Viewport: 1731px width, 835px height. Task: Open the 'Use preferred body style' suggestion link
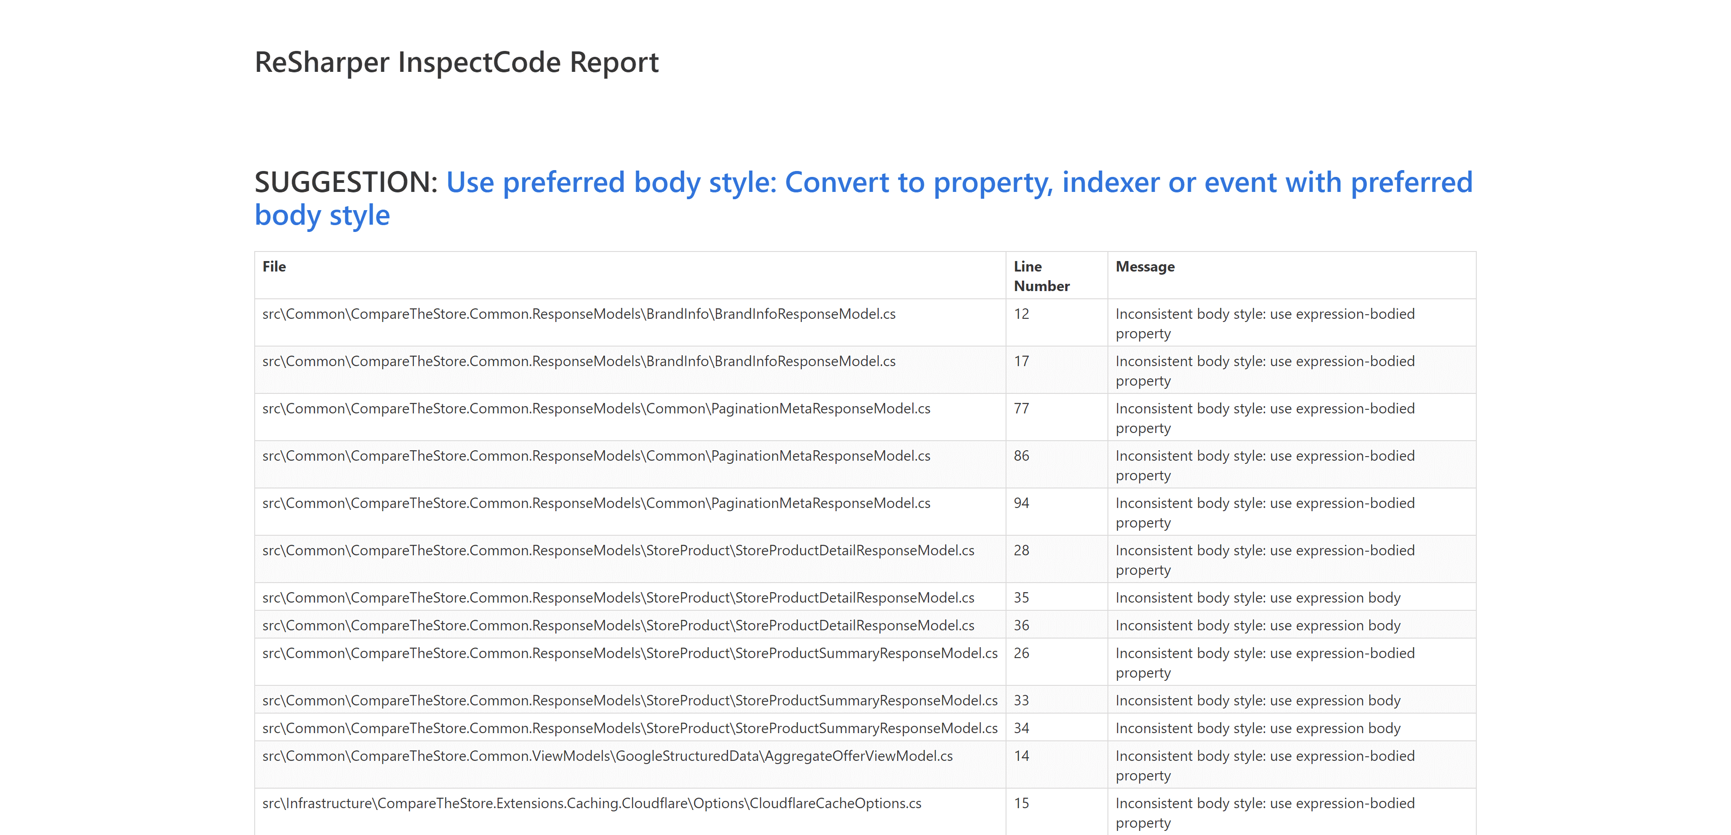pos(864,198)
